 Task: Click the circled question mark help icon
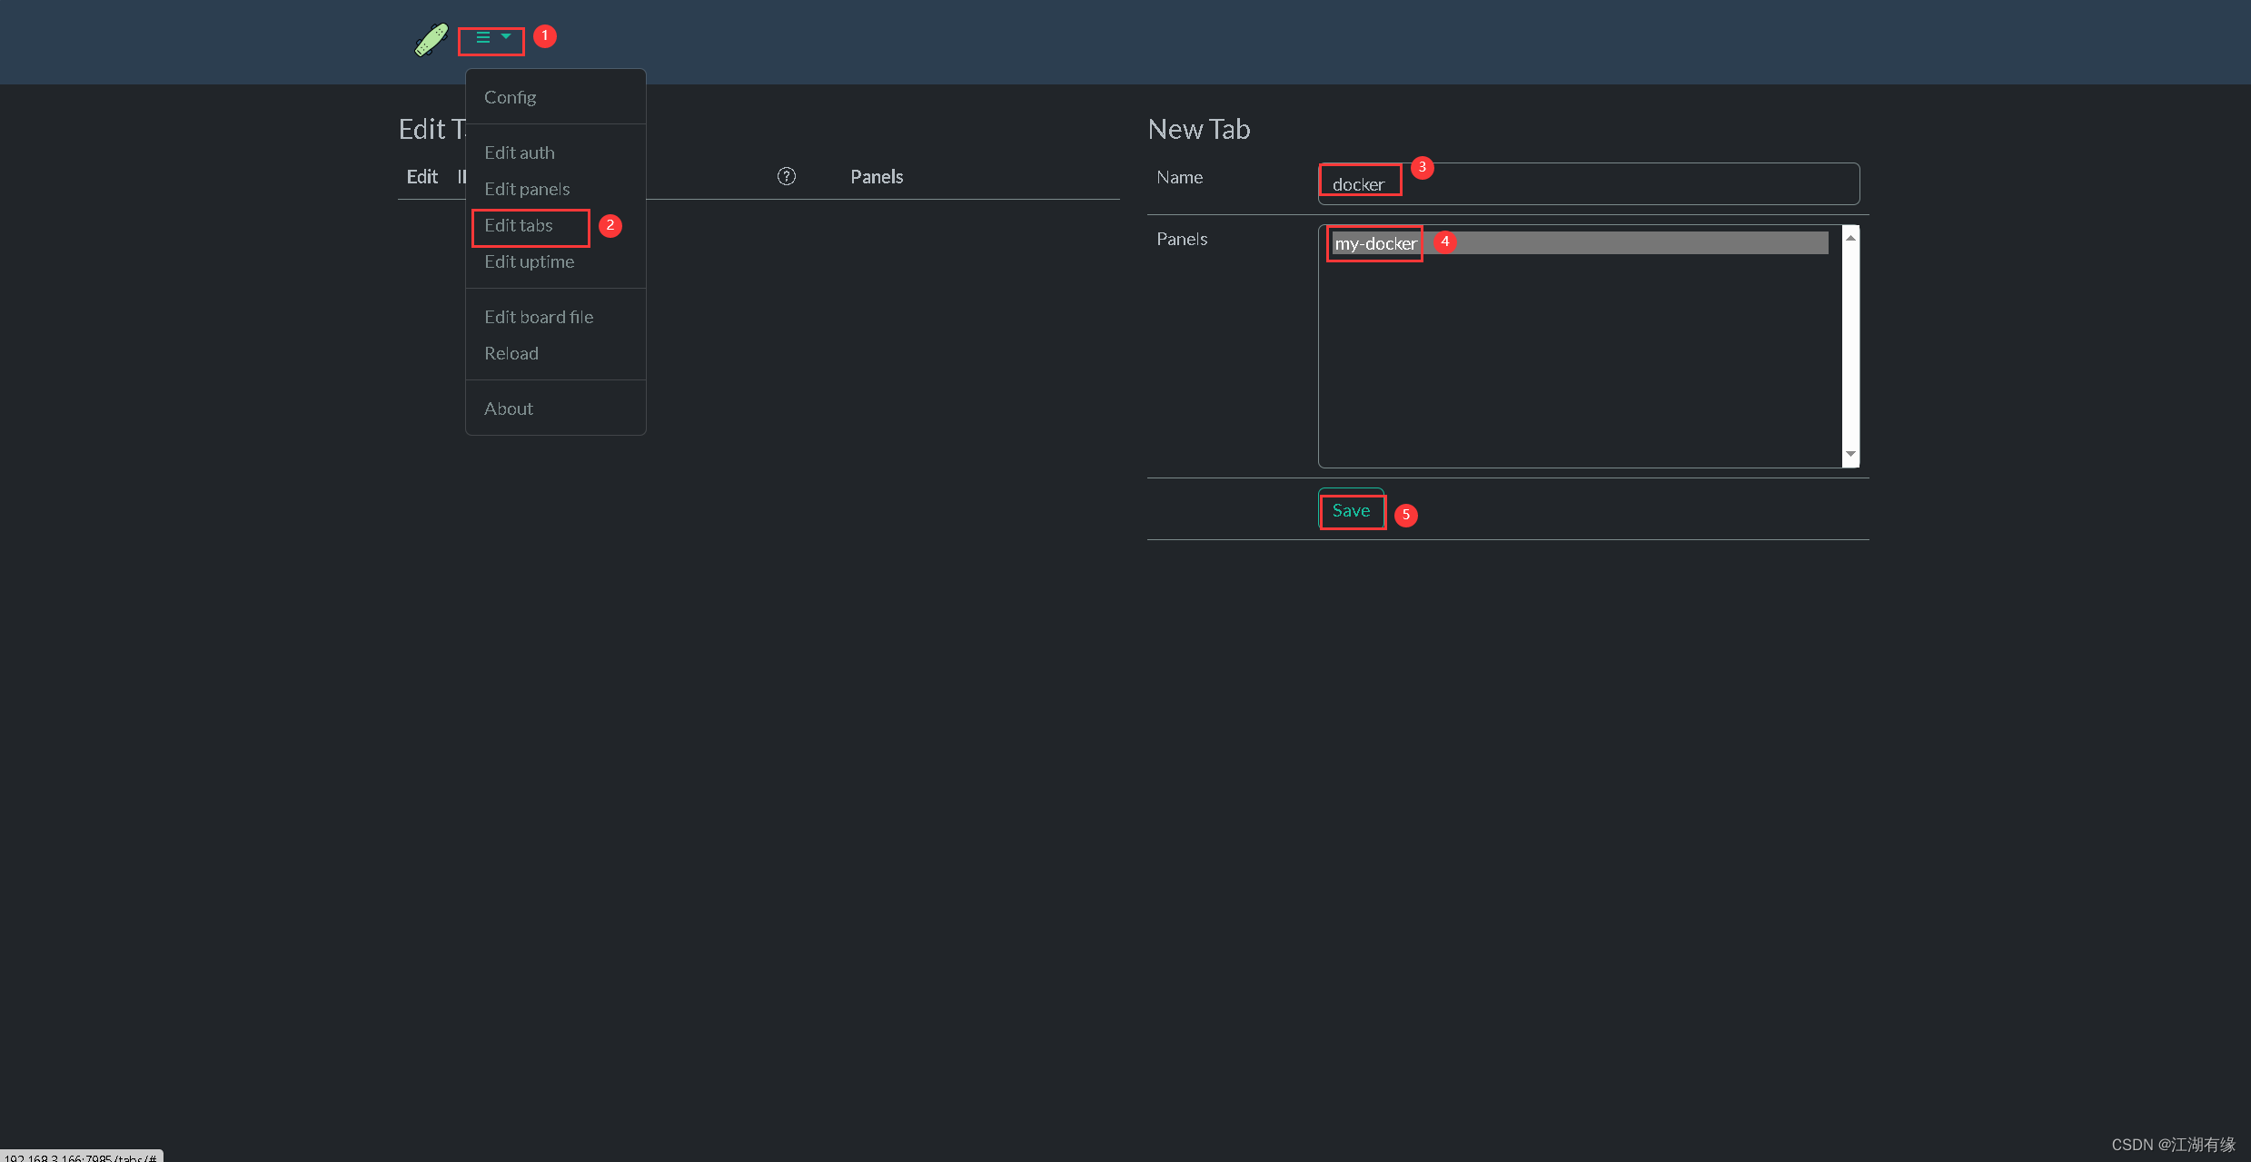[x=787, y=176]
